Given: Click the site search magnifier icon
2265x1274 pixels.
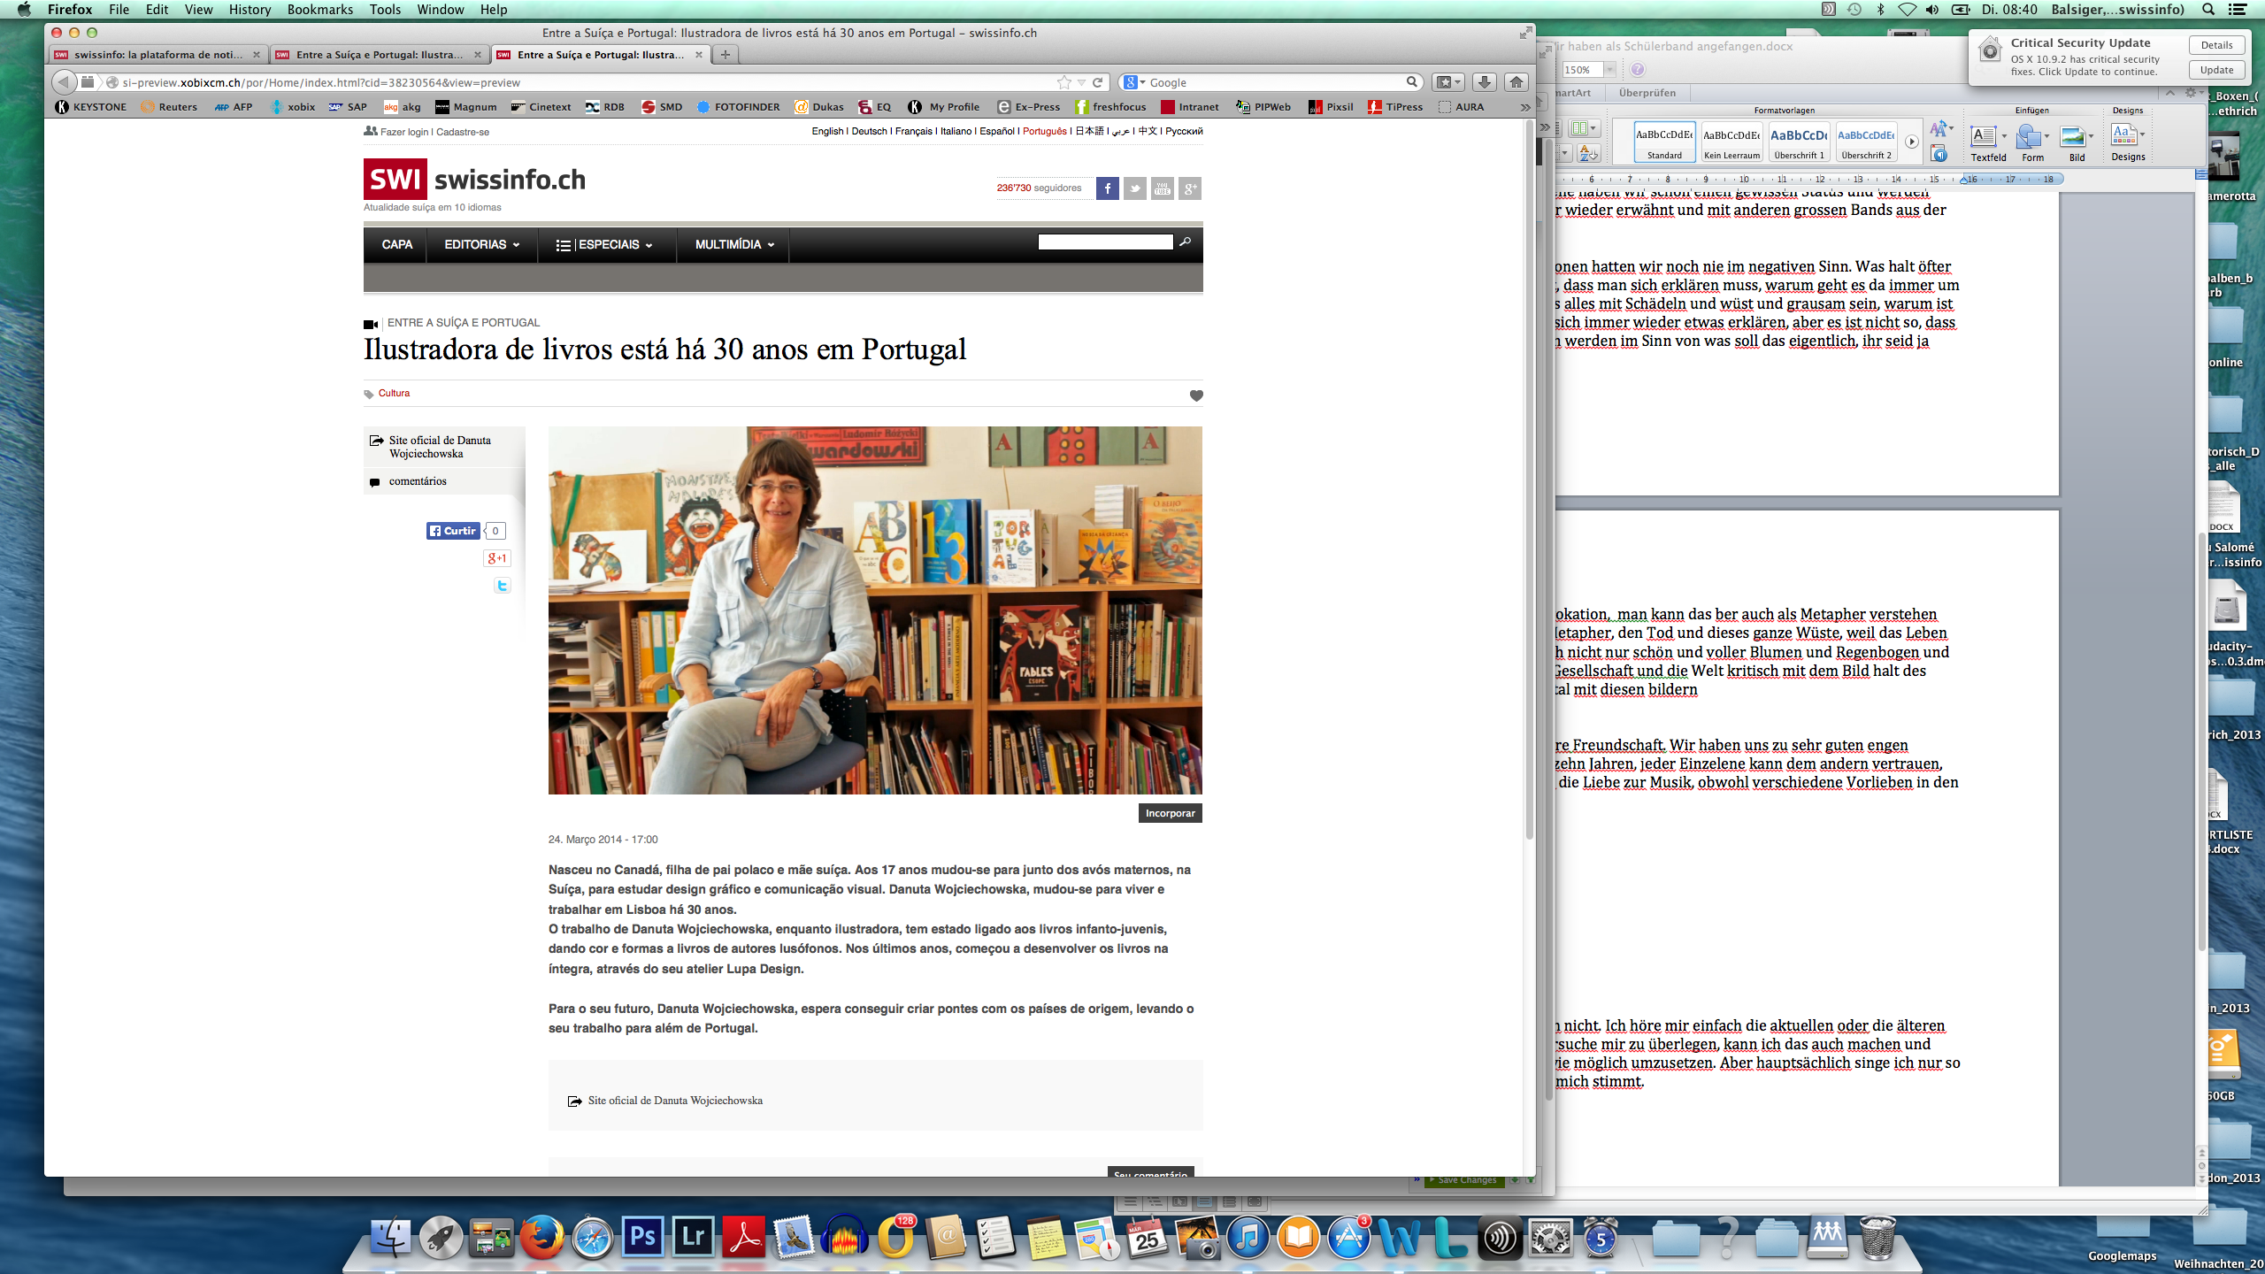Looking at the screenshot, I should [x=1186, y=242].
